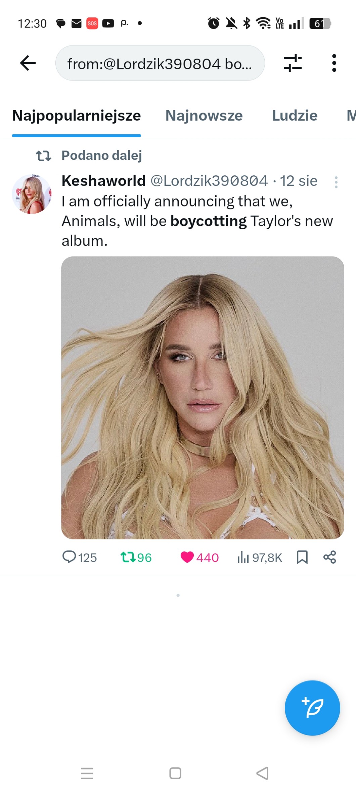356x795 pixels.
Task: Bookmark the tweet
Action: [302, 557]
